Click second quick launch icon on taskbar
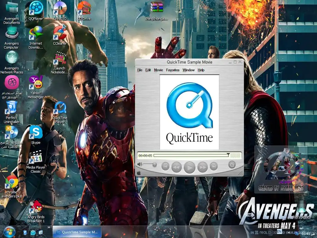 coord(33,232)
